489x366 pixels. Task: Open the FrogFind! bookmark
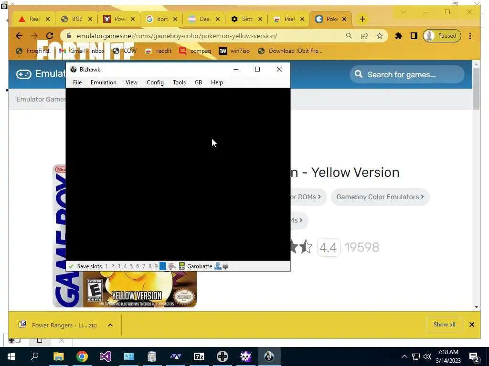(33, 51)
